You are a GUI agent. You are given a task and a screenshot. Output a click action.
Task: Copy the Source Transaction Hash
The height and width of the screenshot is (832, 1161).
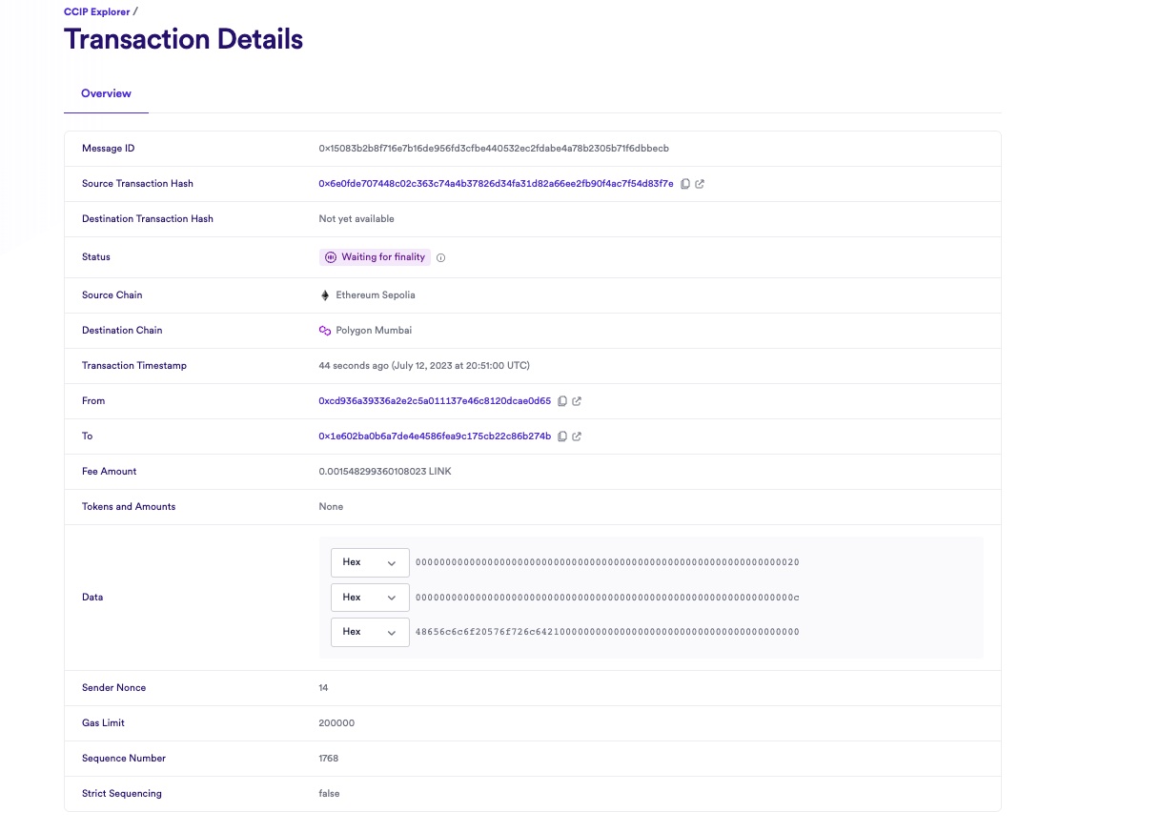[x=685, y=184]
